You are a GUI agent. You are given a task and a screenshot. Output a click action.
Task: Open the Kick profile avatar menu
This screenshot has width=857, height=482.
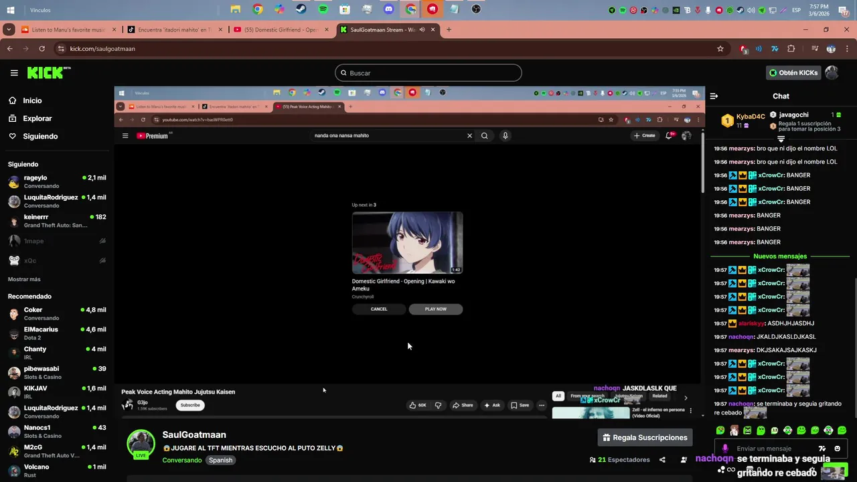pyautogui.click(x=832, y=73)
